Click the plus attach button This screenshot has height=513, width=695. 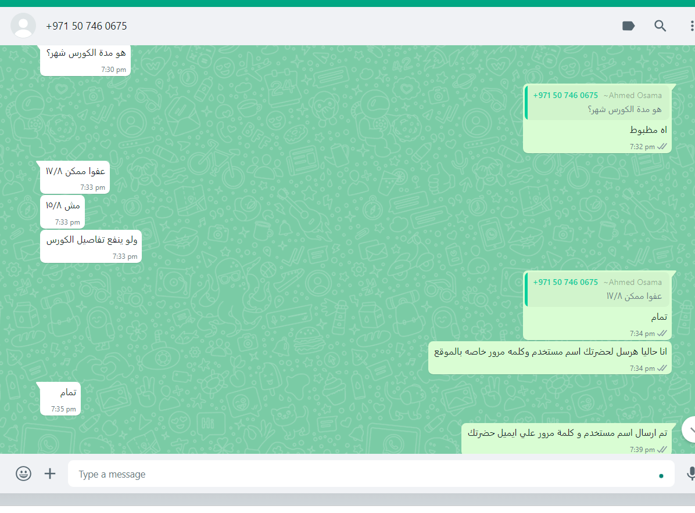click(50, 474)
